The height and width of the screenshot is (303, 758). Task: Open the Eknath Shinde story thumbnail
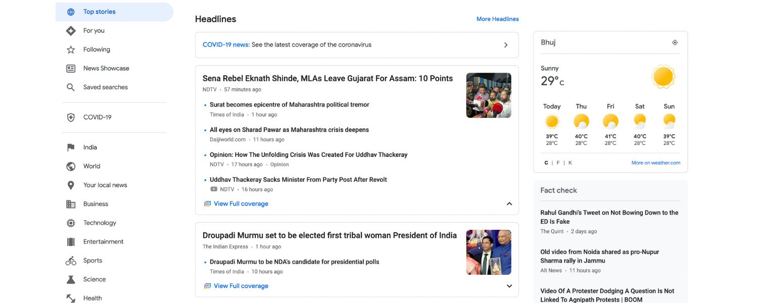point(489,95)
